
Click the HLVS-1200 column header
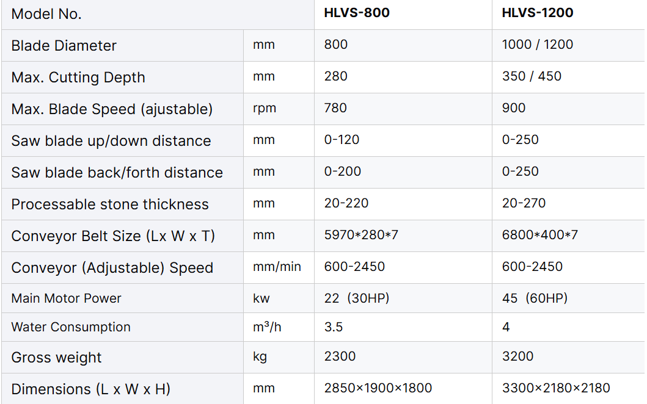pyautogui.click(x=538, y=13)
